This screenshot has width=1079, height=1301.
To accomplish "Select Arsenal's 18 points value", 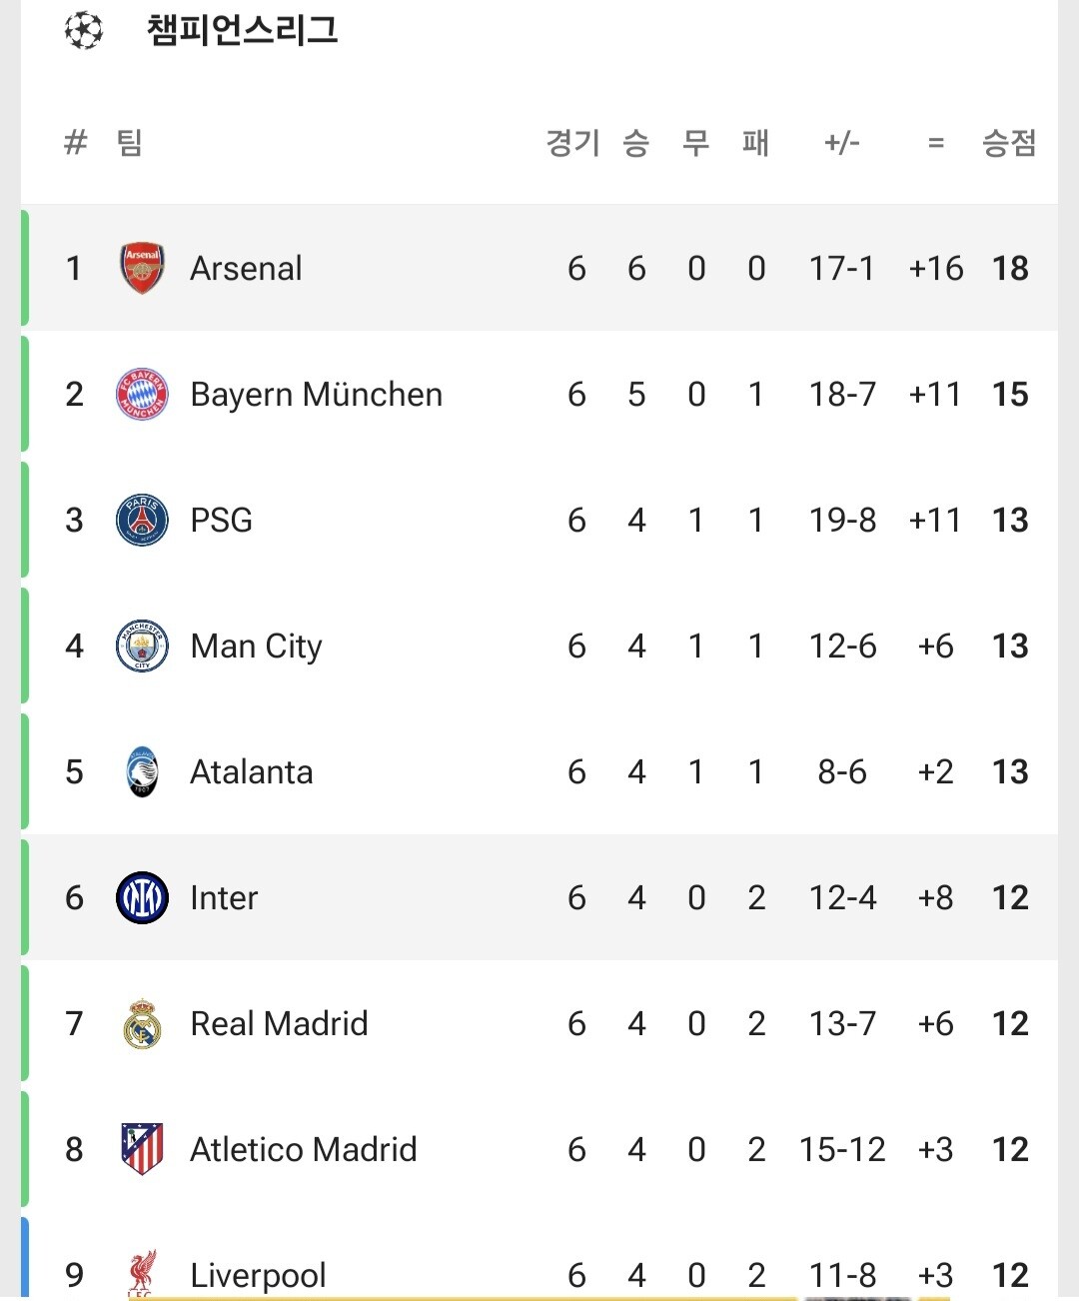I will point(1010,268).
